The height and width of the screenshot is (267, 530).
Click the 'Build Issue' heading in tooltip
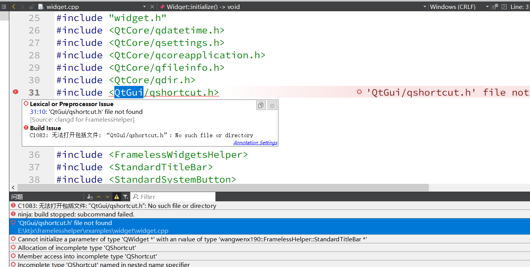tap(45, 128)
